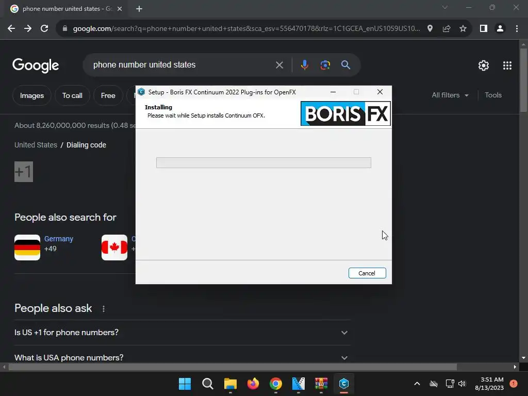The image size is (528, 396).
Task: Click the share page icon in Chrome
Action: point(447,29)
